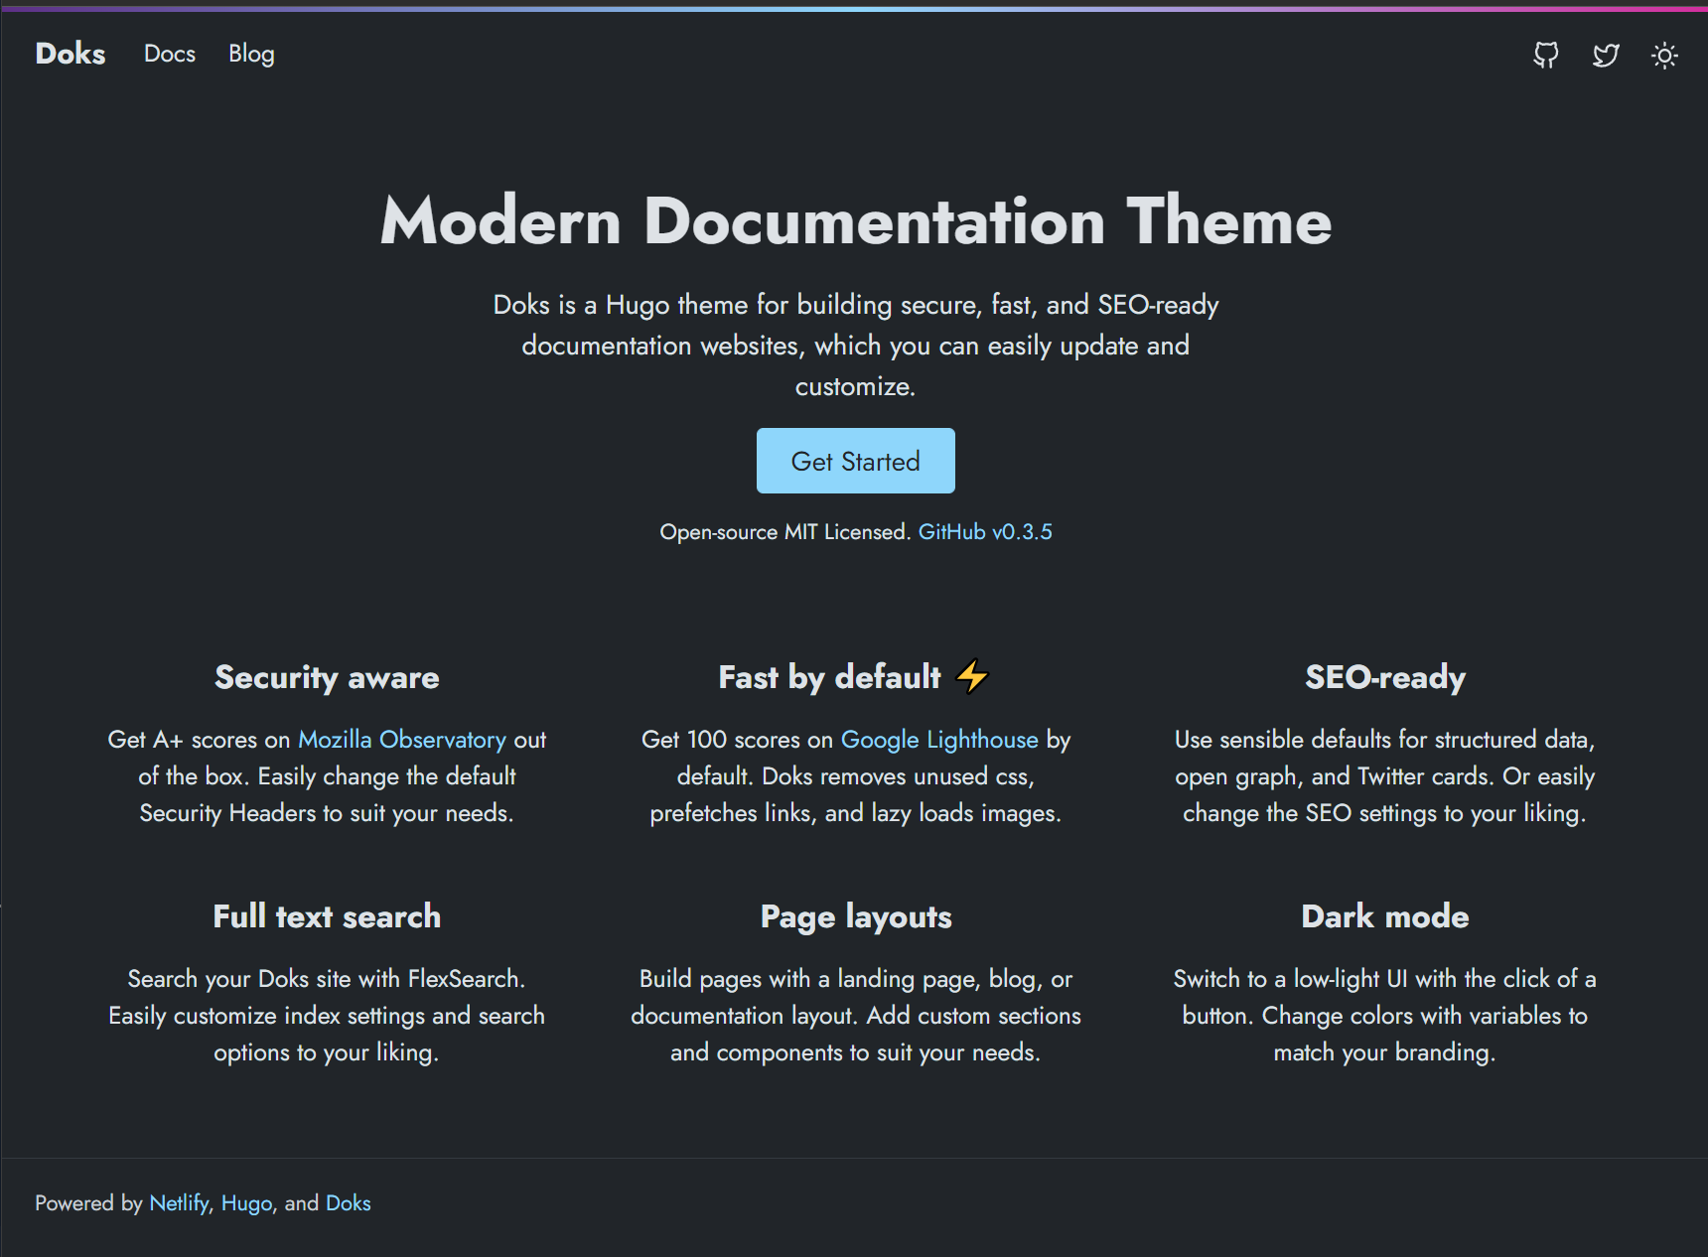Image resolution: width=1708 pixels, height=1257 pixels.
Task: Click the 'Powered by' footer text
Action: [x=88, y=1203]
